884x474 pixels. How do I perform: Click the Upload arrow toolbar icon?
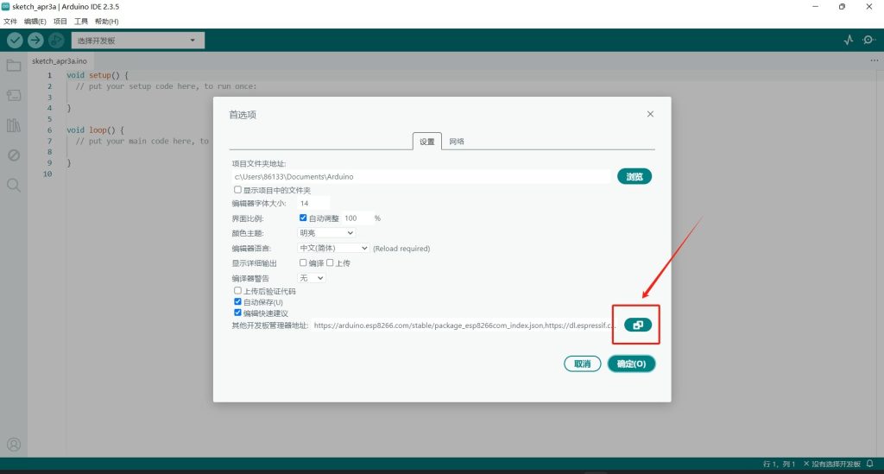coord(35,40)
